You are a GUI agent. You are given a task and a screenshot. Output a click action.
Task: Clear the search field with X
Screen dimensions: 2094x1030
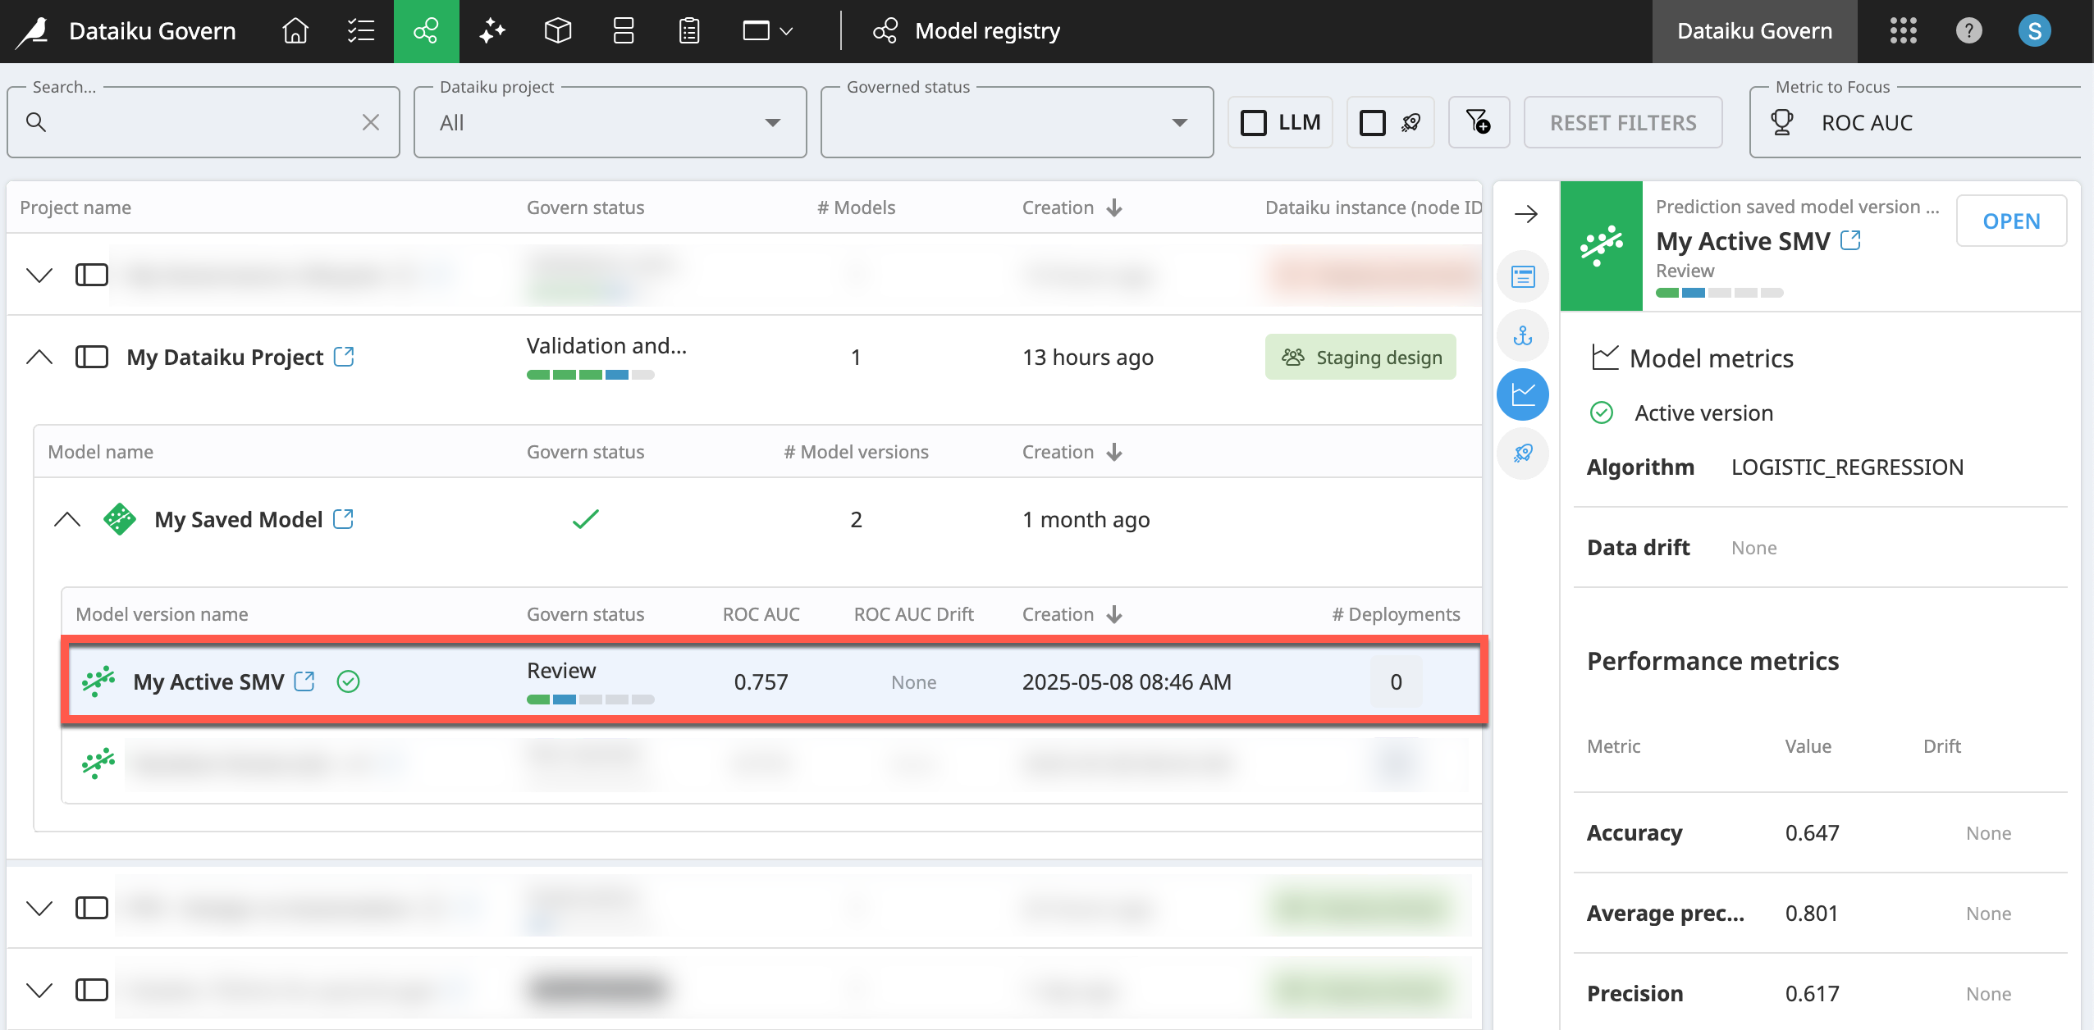click(x=371, y=122)
